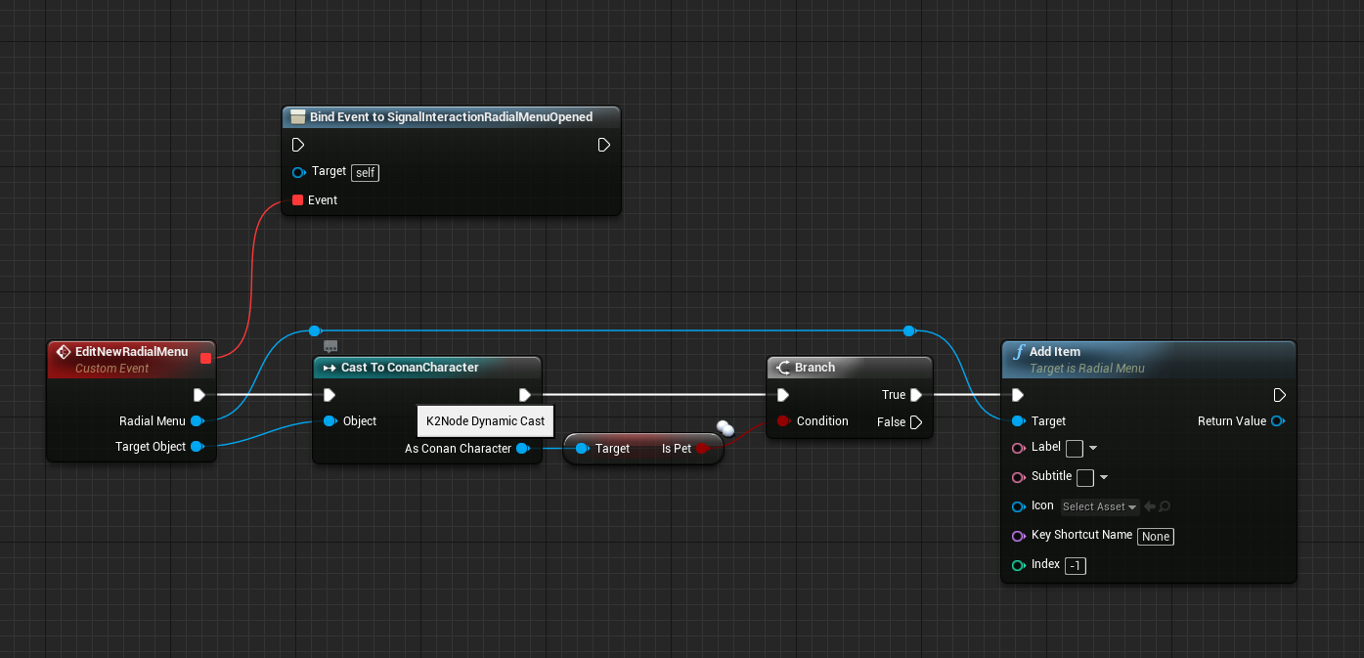This screenshot has height=658, width=1364.
Task: Click the Add Item Return Value pin
Action: 1277,421
